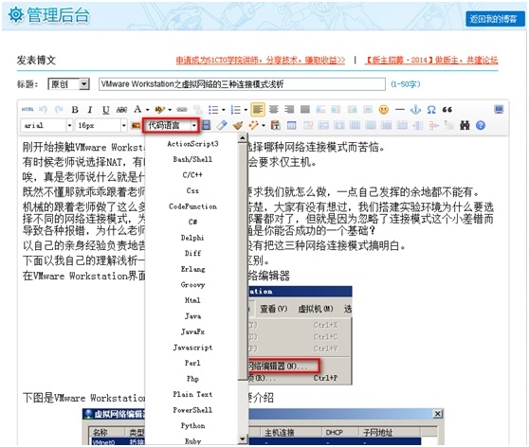Insert an anchor

[415, 110]
